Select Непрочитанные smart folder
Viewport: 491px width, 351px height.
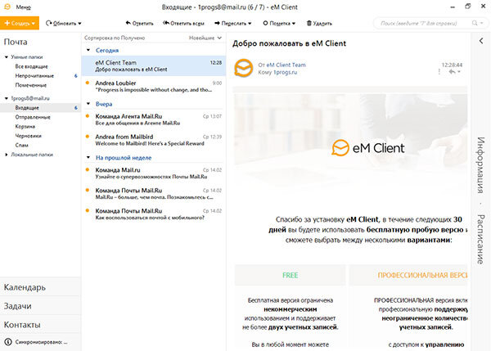[x=34, y=76]
